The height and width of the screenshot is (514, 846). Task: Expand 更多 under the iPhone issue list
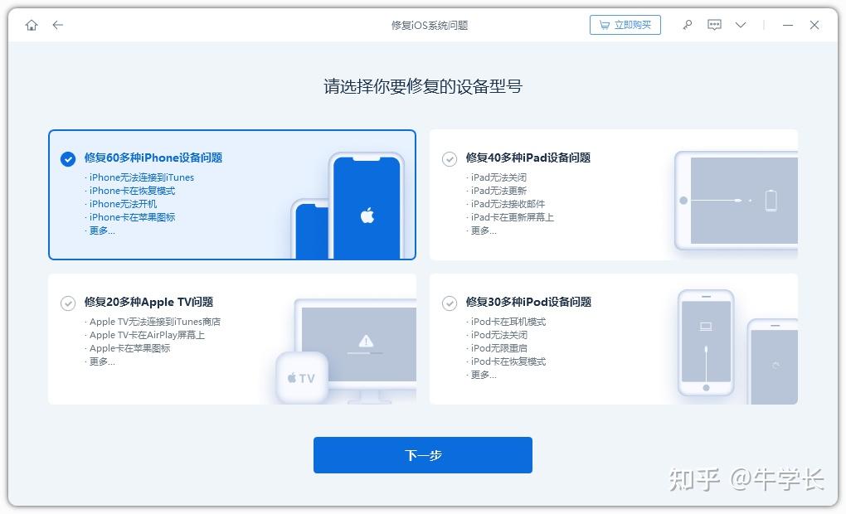click(100, 230)
